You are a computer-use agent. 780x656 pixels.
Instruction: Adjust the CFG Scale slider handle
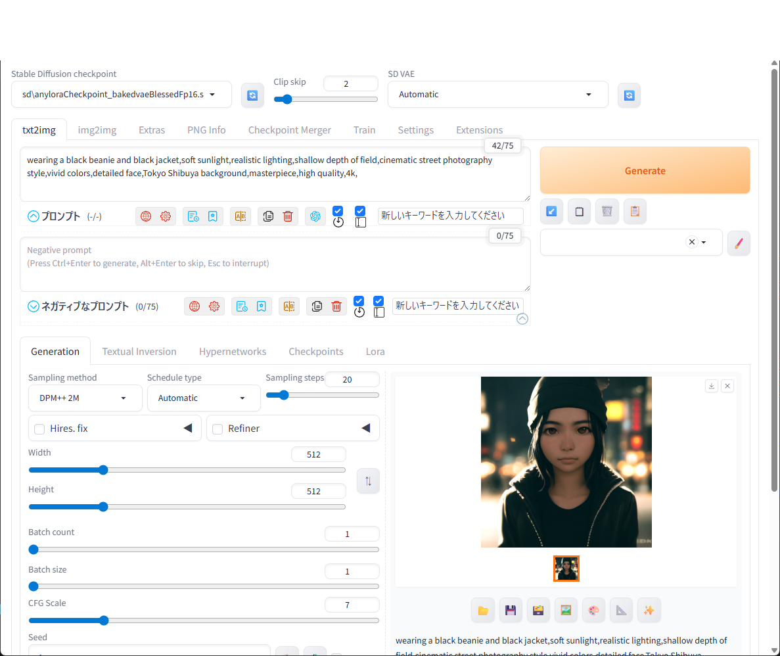coord(103,620)
